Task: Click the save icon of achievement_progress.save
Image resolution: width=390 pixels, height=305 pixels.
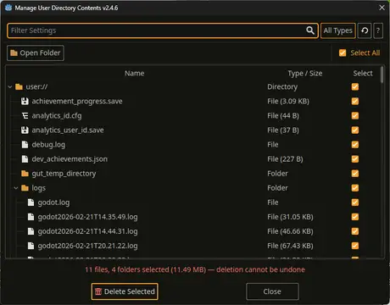Action: tap(25, 101)
